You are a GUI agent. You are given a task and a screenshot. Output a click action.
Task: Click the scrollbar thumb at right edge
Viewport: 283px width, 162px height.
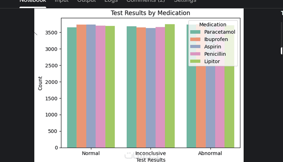[282, 50]
